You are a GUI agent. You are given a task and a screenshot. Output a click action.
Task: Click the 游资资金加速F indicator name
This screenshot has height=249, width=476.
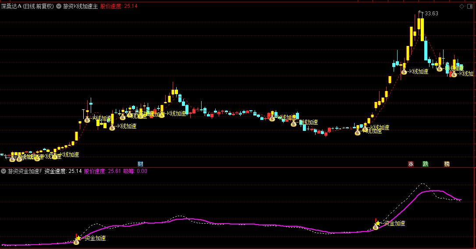pos(25,171)
